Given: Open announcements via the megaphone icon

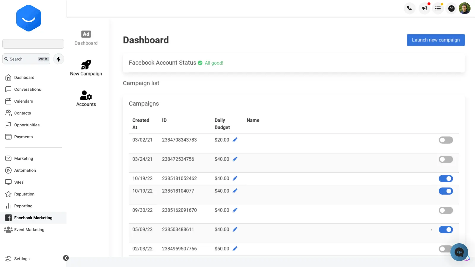Looking at the screenshot, I should pyautogui.click(x=424, y=8).
